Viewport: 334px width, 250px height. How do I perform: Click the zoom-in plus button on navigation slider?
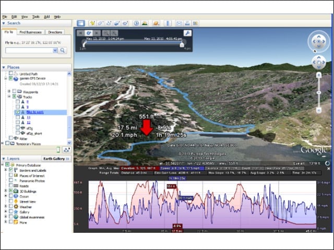click(319, 75)
